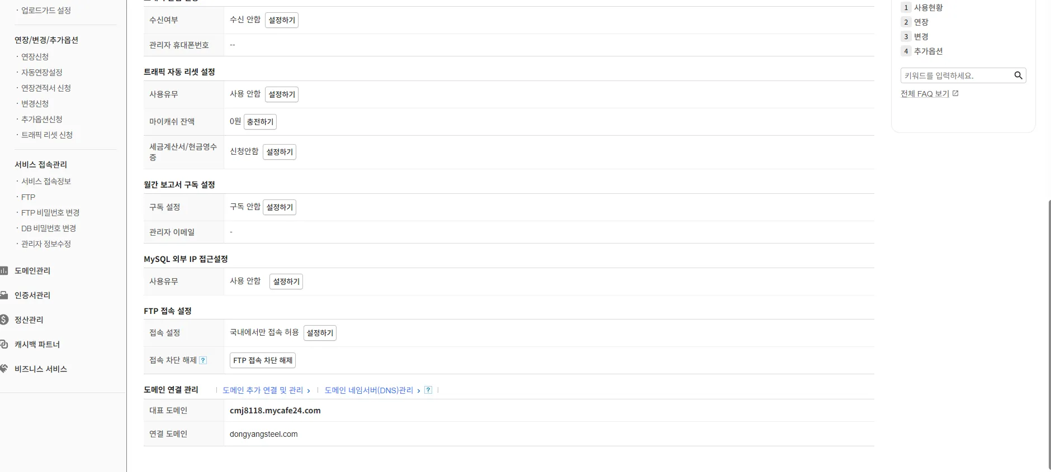Click the page vertical scrollbar
Screen dimensions: 1051x472
[x=1049, y=334]
